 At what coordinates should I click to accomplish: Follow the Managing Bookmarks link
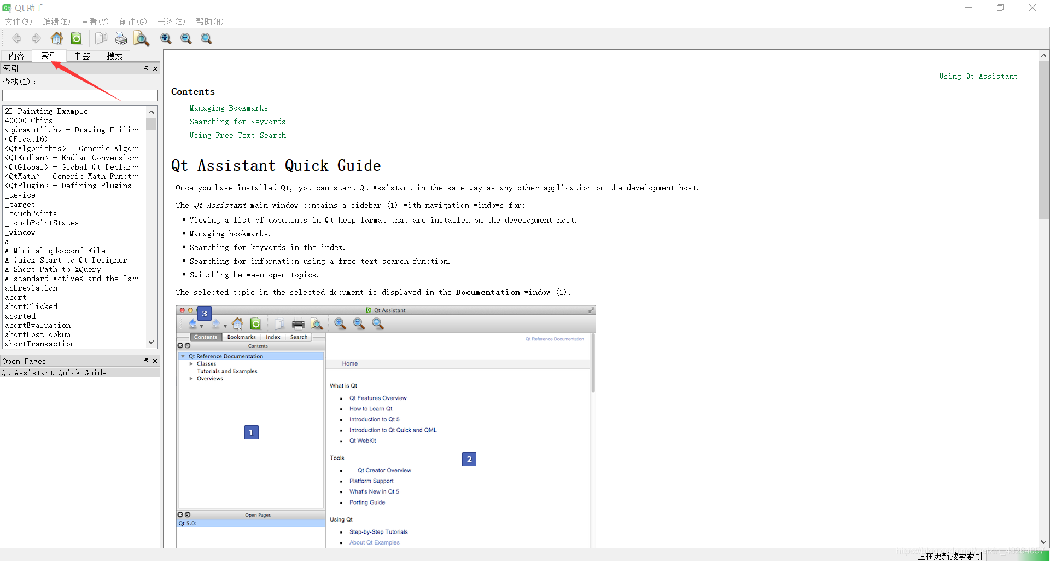229,108
